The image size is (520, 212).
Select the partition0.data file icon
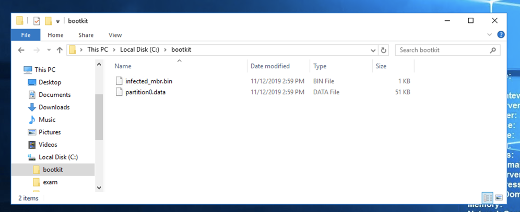click(x=119, y=92)
